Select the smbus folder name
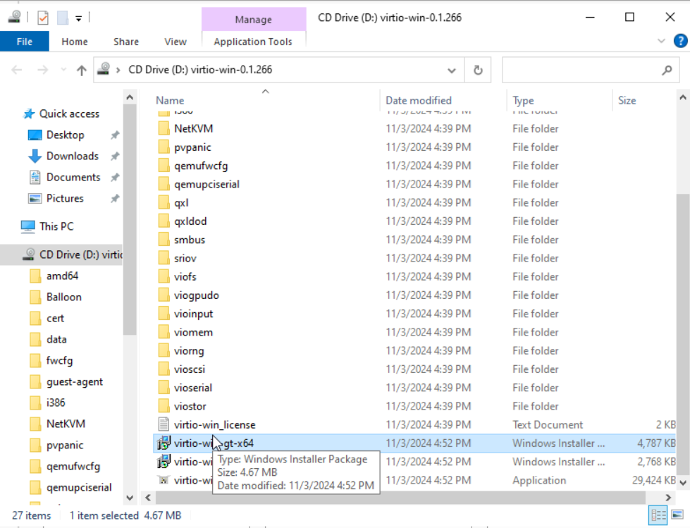The height and width of the screenshot is (528, 690). [x=189, y=240]
